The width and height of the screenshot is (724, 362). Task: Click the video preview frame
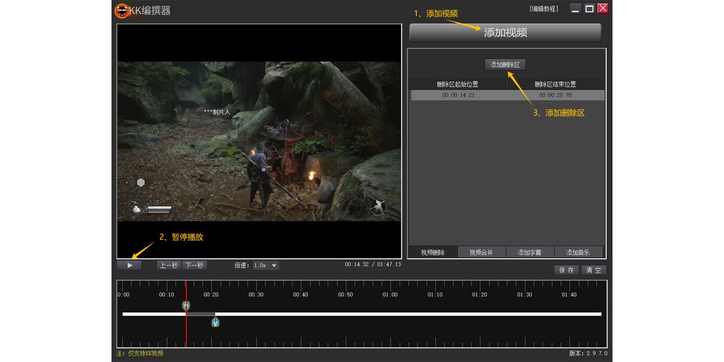click(x=259, y=141)
